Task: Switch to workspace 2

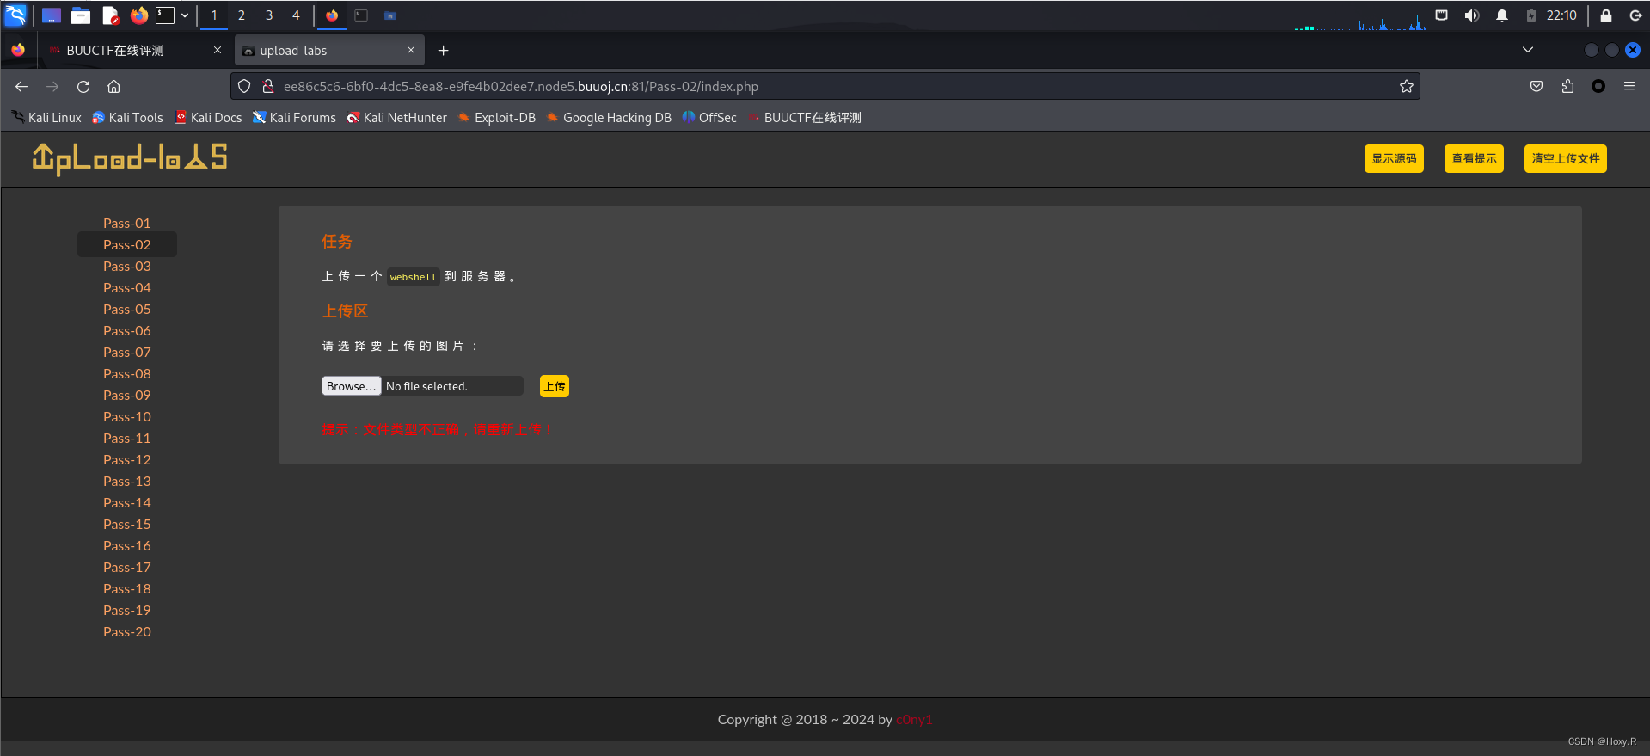Action: [x=242, y=15]
